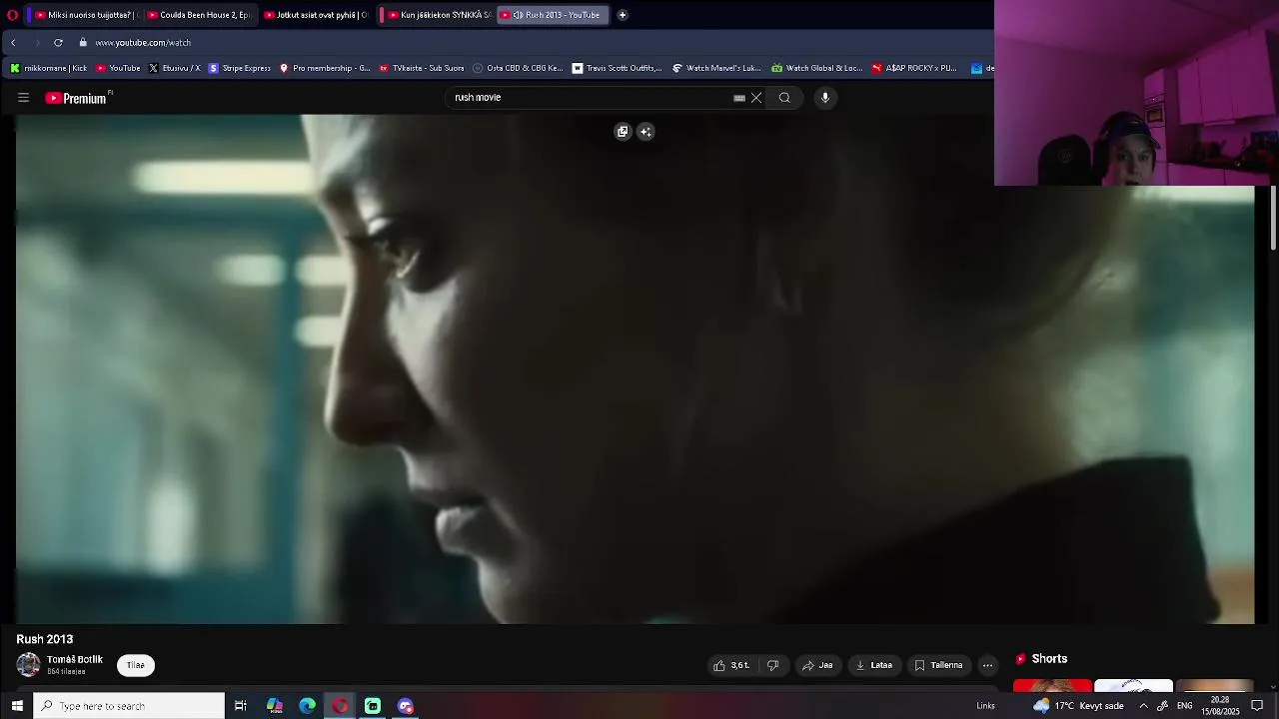
Task: Open a new browser tab plus button
Action: 623,15
